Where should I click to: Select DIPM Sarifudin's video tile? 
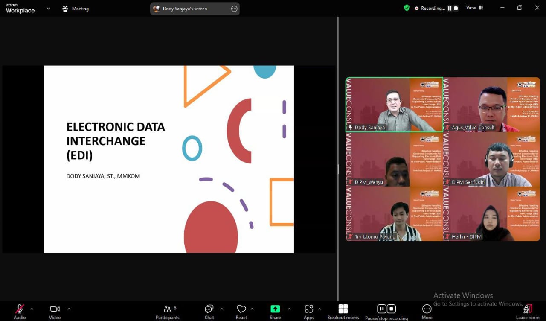tap(491, 159)
